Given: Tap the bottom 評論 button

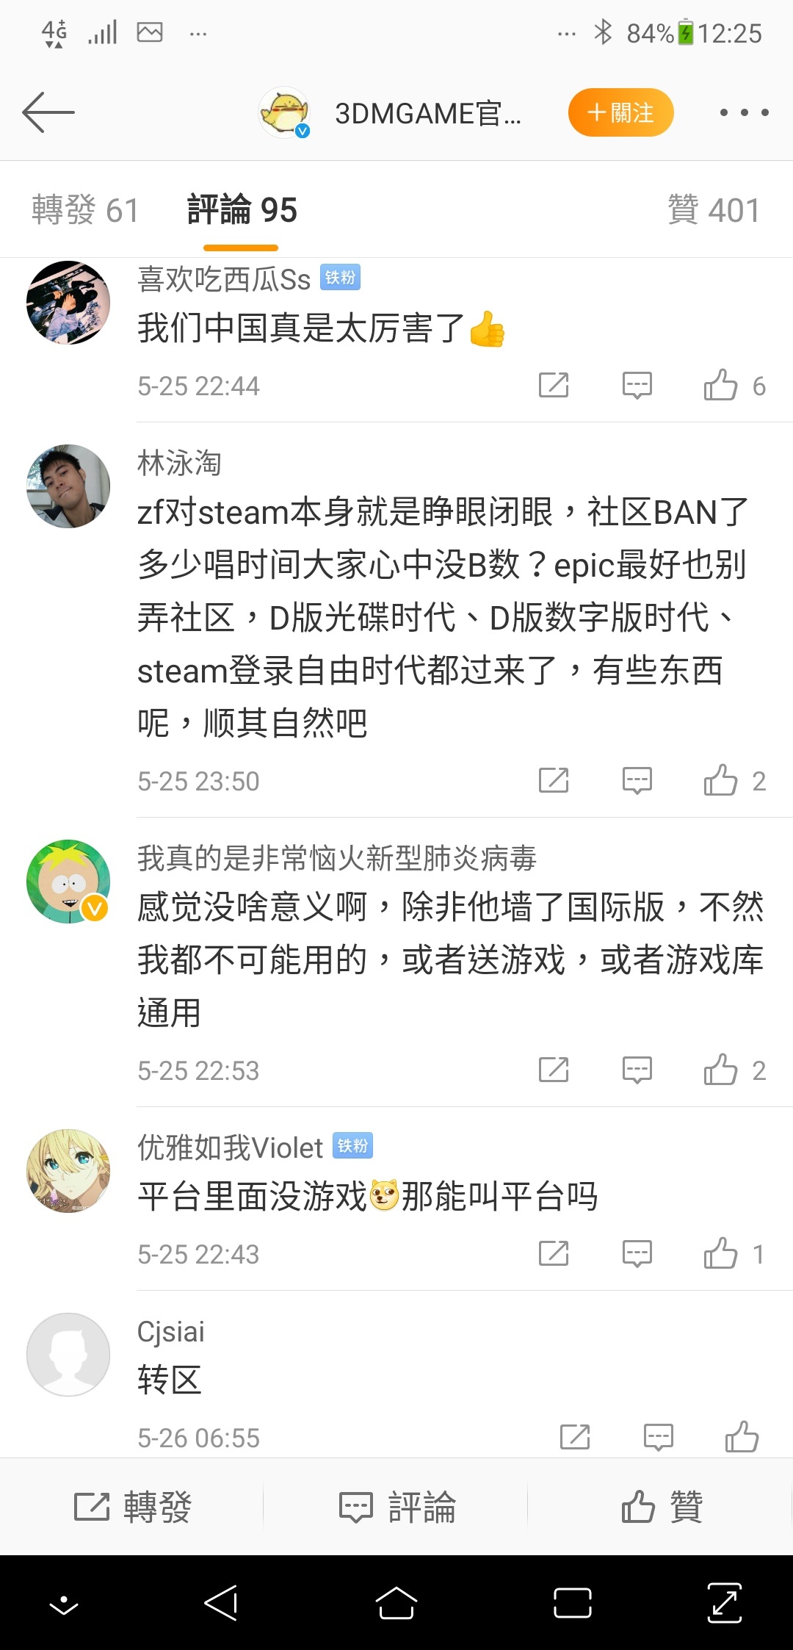Looking at the screenshot, I should [396, 1507].
